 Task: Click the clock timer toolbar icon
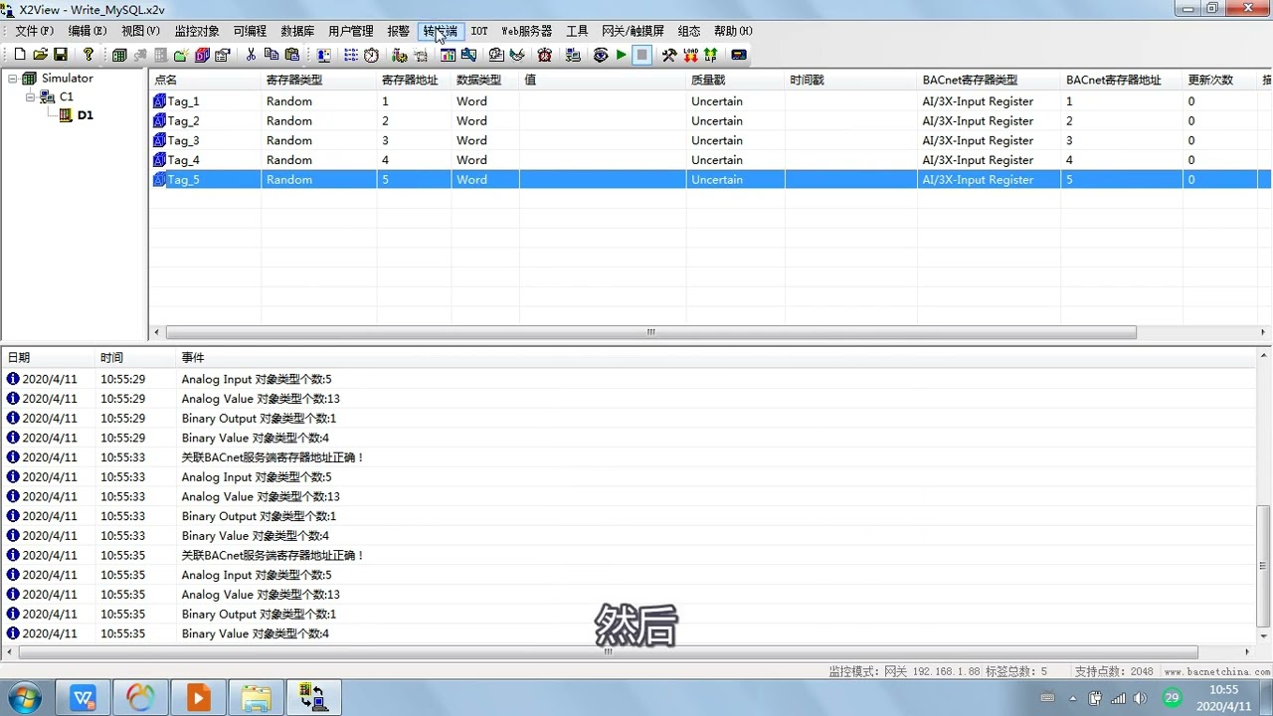click(371, 56)
